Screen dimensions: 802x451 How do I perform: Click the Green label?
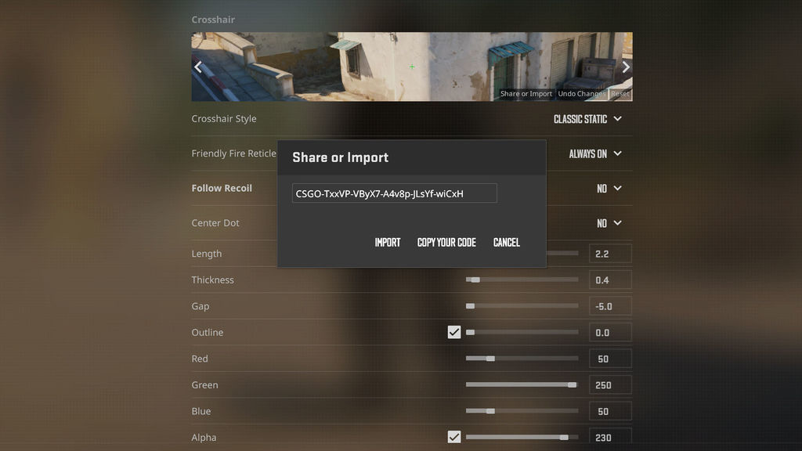pos(204,385)
